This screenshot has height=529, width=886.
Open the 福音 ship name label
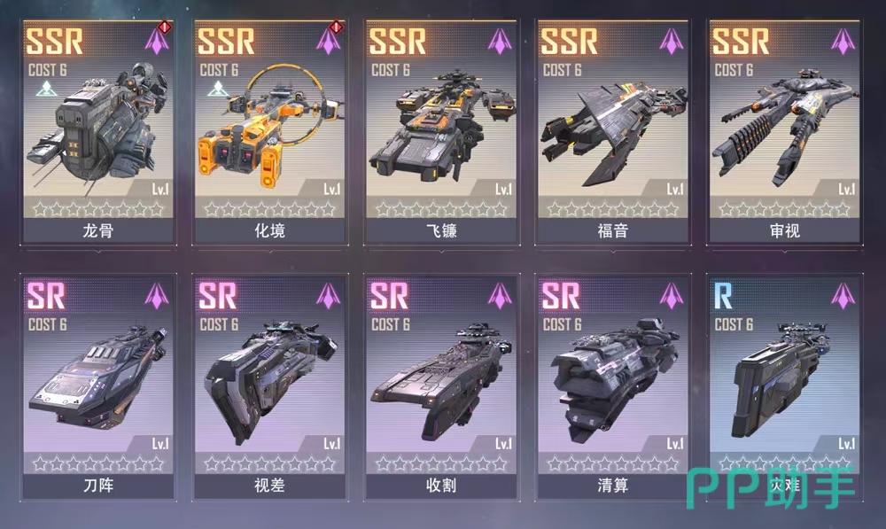pyautogui.click(x=613, y=230)
